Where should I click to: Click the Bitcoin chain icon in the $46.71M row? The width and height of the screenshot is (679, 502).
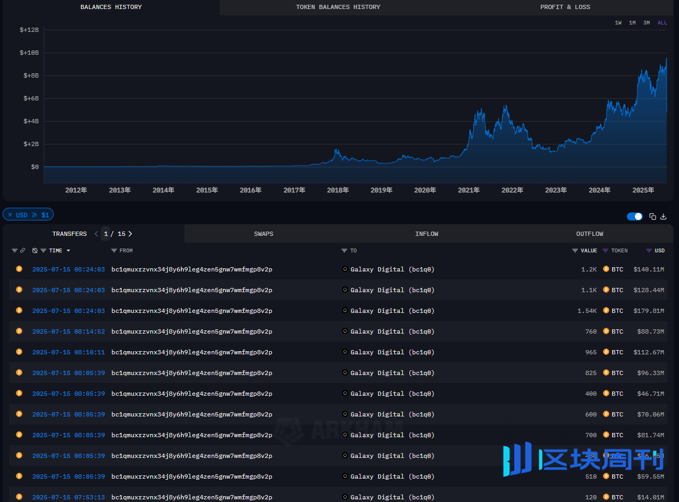(19, 393)
